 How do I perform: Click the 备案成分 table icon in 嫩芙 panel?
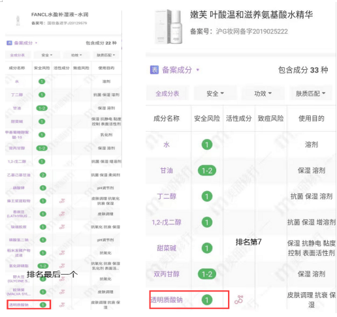154,70
